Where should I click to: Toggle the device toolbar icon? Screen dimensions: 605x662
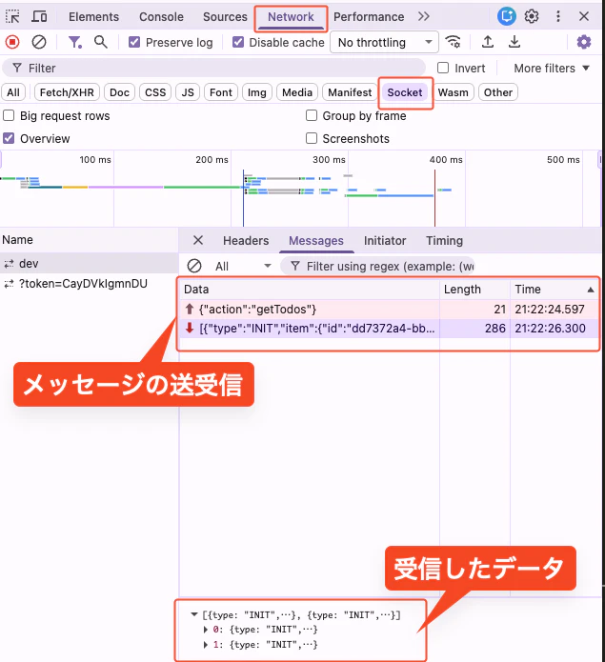pos(39,16)
